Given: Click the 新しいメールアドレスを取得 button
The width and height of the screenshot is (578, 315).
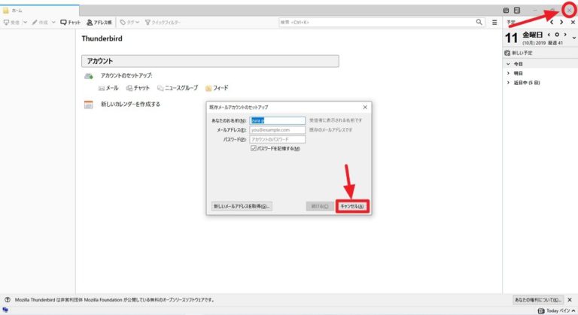Looking at the screenshot, I should [242, 206].
